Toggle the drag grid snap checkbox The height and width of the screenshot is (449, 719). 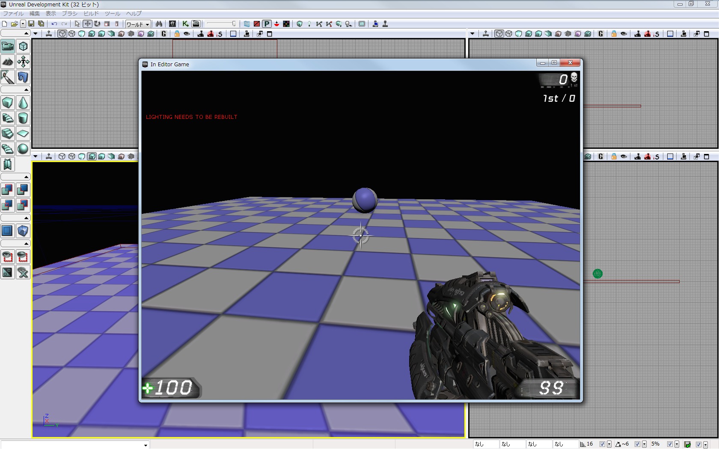pos(602,444)
